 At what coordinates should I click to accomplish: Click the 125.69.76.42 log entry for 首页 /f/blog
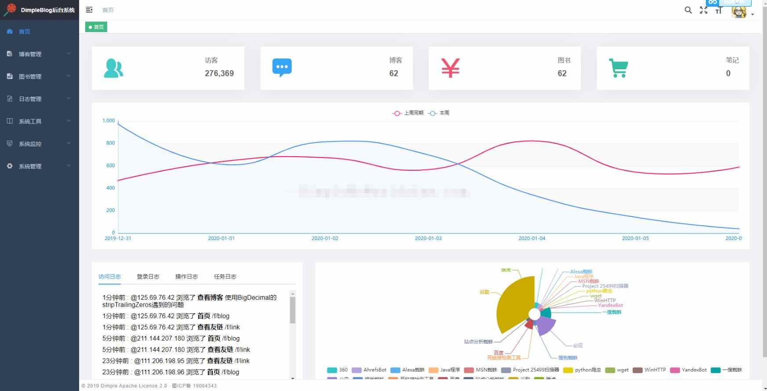click(x=166, y=316)
